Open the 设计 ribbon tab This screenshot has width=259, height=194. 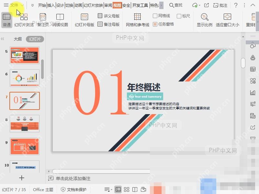(x=60, y=5)
